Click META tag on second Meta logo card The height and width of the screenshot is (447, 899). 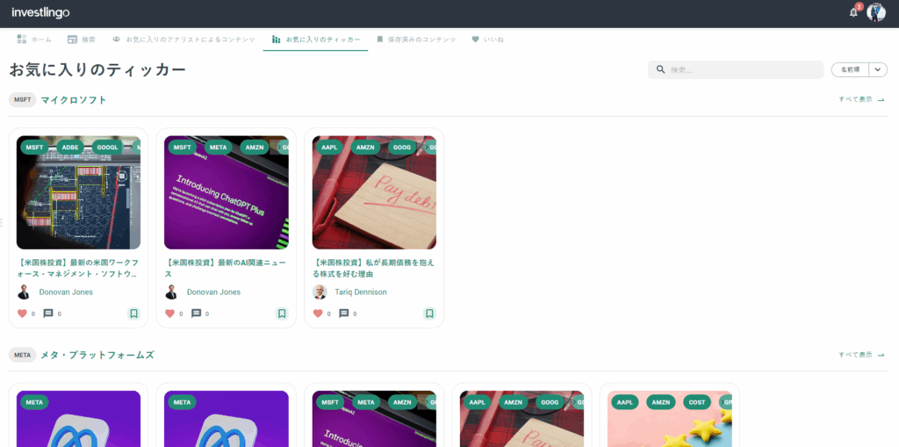pyautogui.click(x=183, y=402)
